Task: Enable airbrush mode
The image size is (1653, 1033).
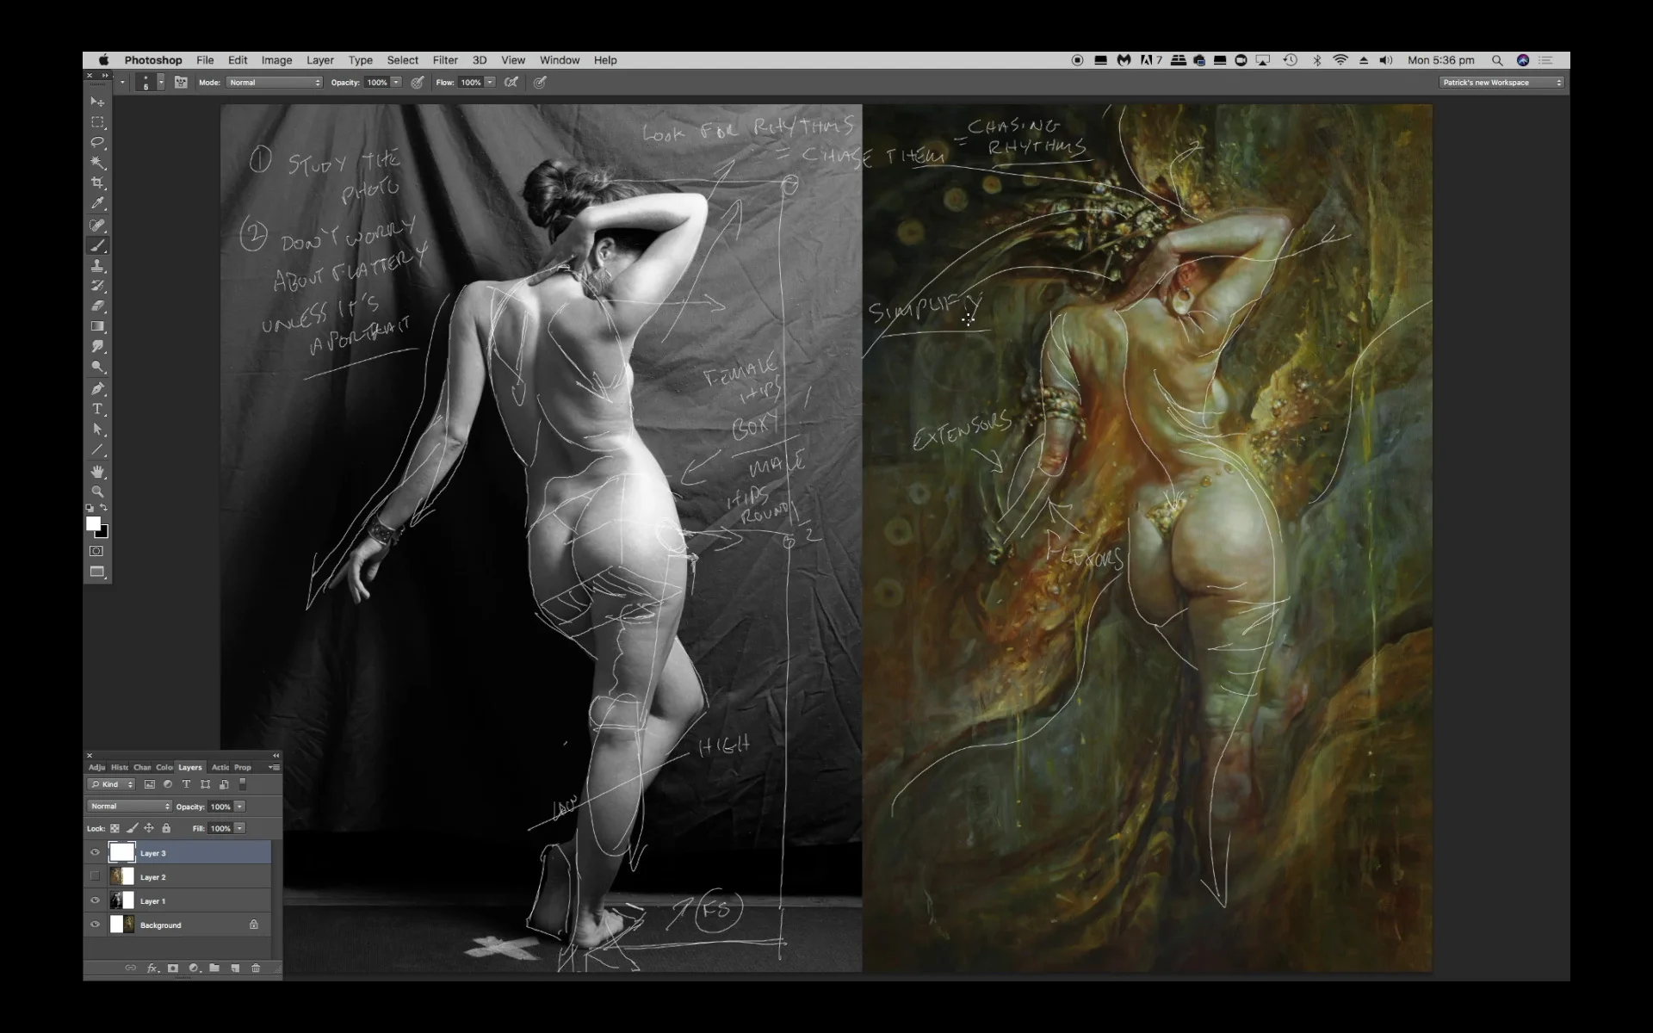Action: 511,83
